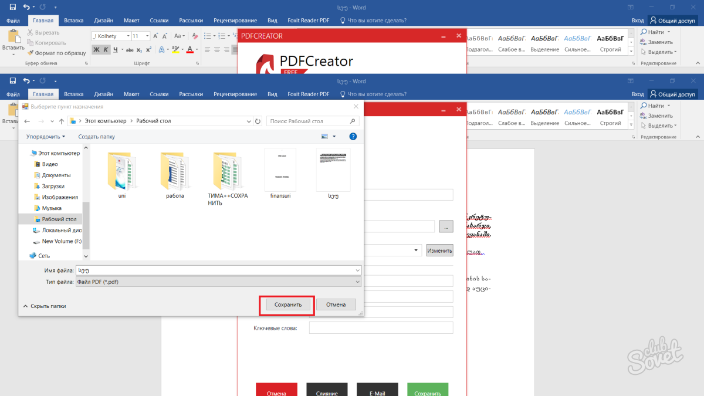Refresh the folder address bar
The height and width of the screenshot is (396, 704).
click(x=258, y=121)
